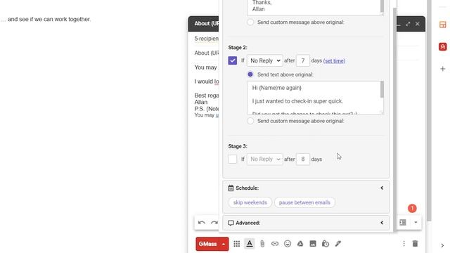Open formatting overflow dropdown arrow
The width and height of the screenshot is (450, 253).
coord(416,222)
